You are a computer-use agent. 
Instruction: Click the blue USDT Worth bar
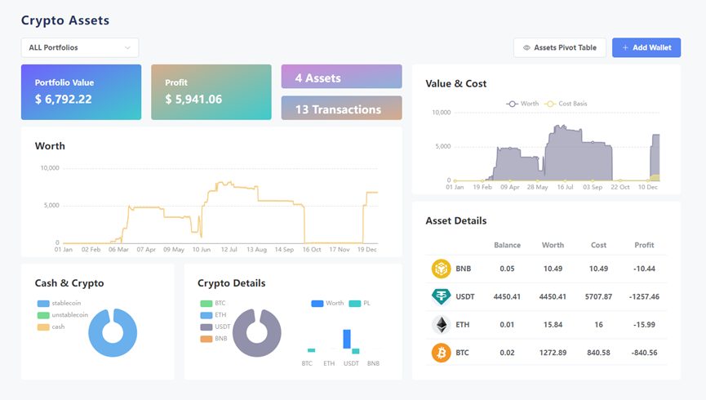click(x=347, y=339)
